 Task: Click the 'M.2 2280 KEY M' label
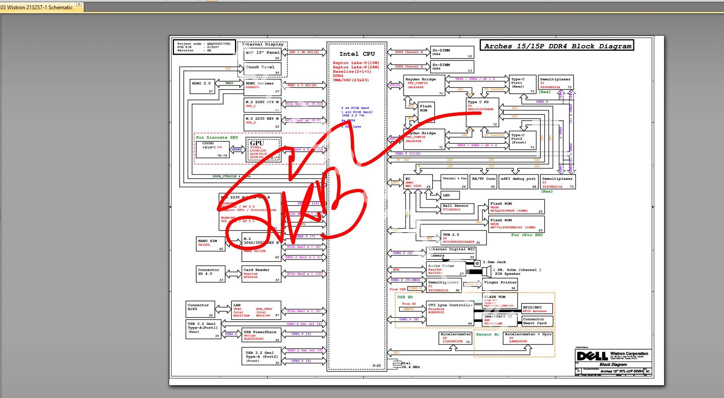[x=262, y=102]
